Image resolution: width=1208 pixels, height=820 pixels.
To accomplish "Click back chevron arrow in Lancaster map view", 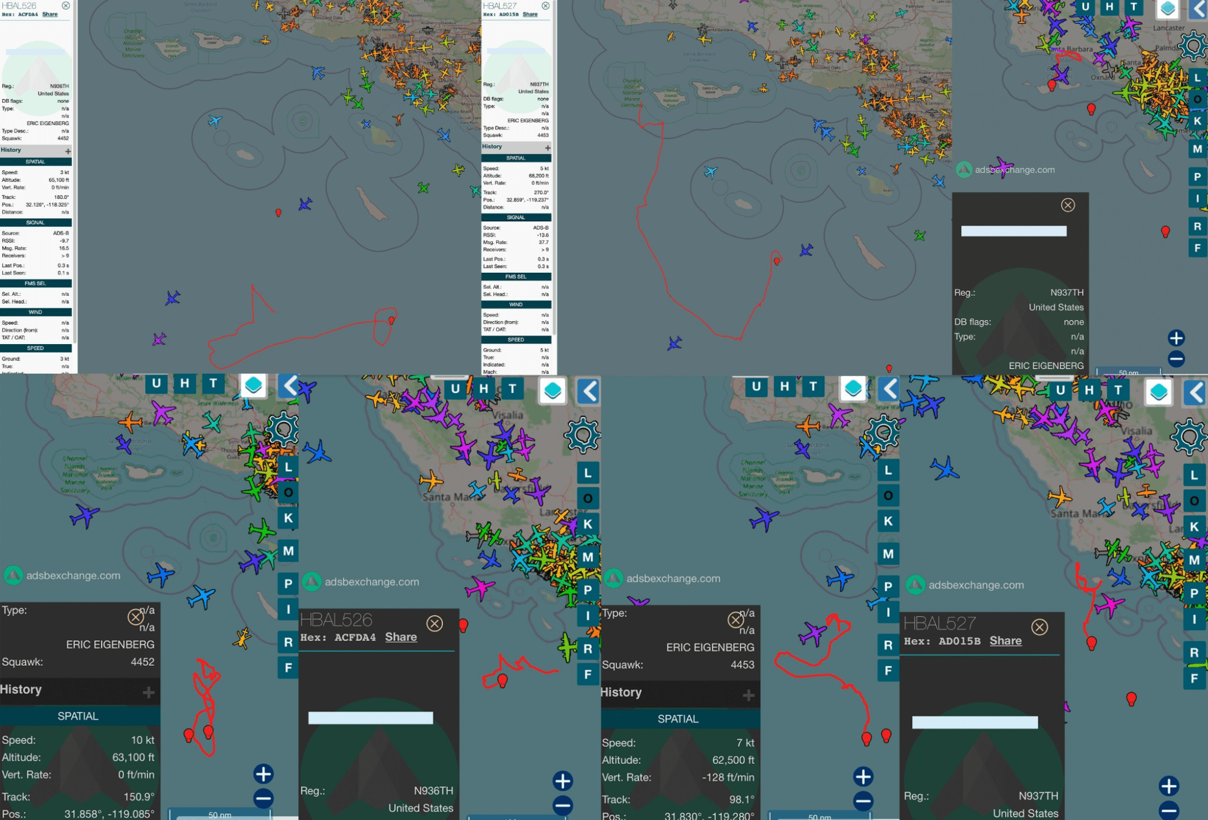I will [1198, 8].
